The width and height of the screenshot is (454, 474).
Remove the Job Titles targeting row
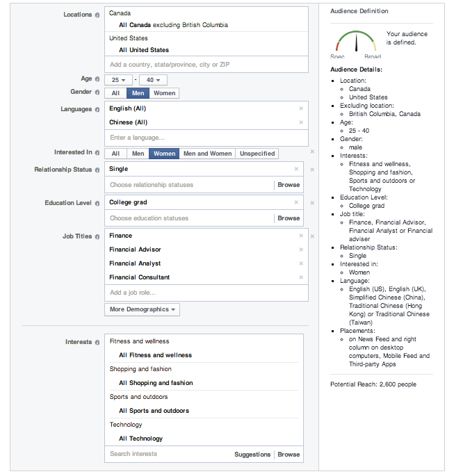312,236
